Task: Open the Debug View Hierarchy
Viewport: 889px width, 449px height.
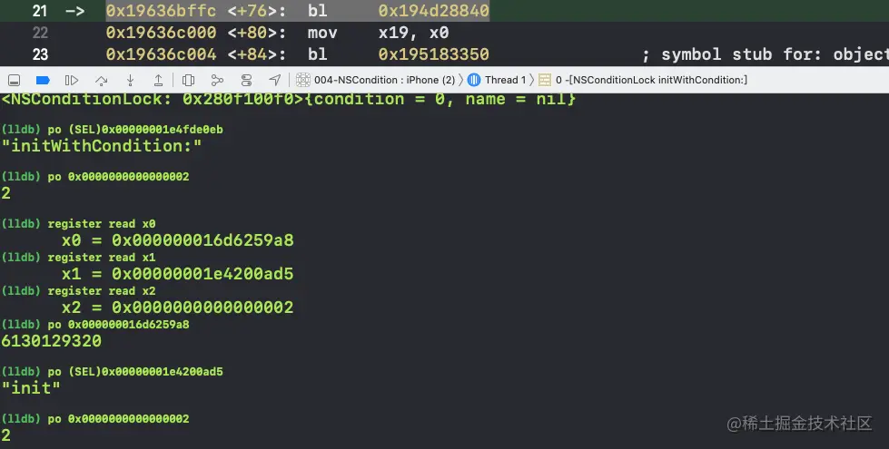Action: [x=188, y=81]
